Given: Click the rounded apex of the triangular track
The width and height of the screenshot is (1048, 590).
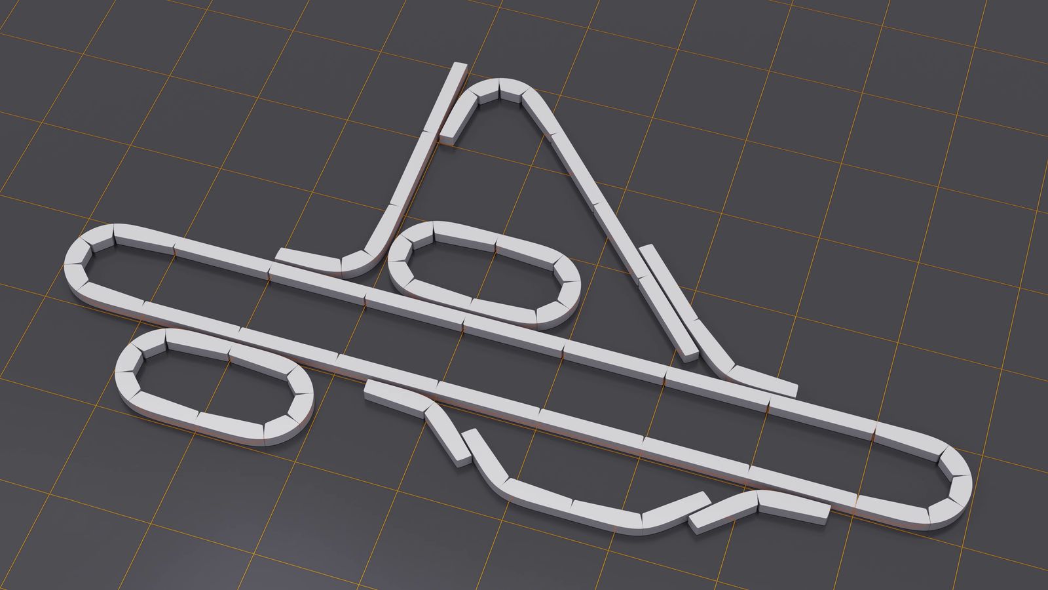Looking at the screenshot, I should pos(499,88).
